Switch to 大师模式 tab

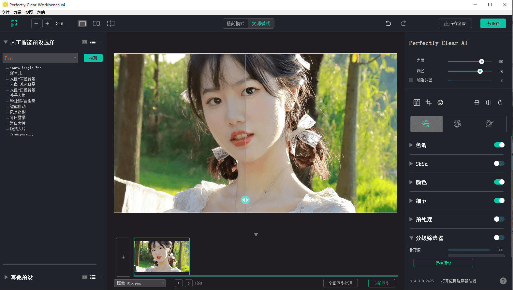pos(261,23)
